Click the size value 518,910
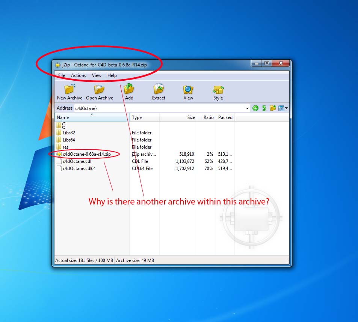 pyautogui.click(x=187, y=154)
